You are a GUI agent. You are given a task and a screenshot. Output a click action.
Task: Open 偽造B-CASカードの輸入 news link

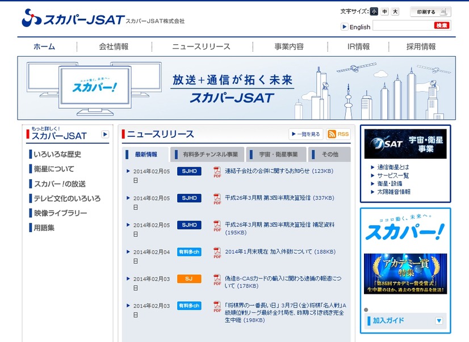pyautogui.click(x=283, y=282)
